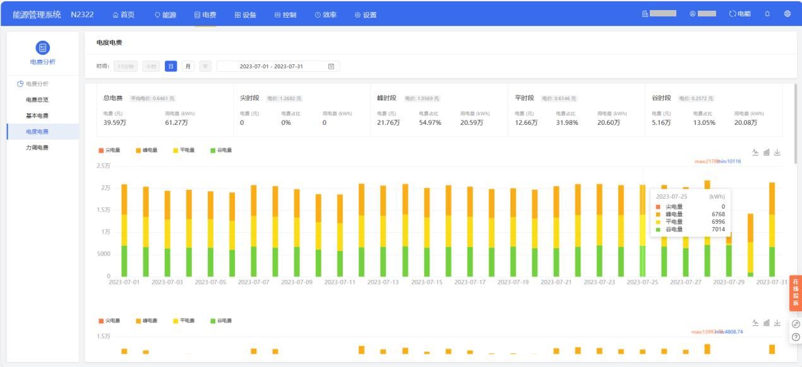
Task: Download the lower electricity cost chart
Action: 777,323
